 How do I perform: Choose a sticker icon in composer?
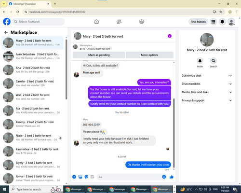click(x=86, y=177)
